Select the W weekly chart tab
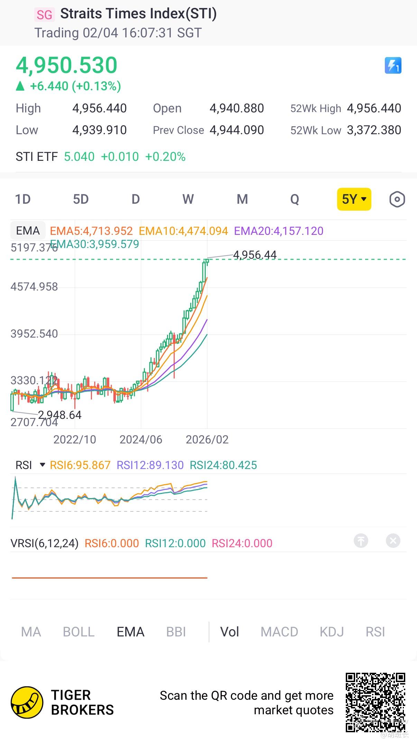The image size is (417, 744). point(188,199)
